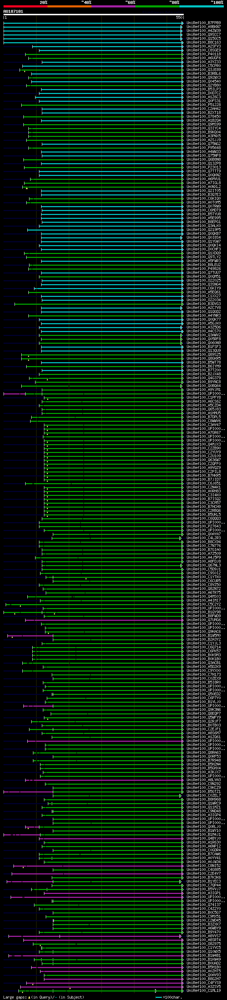Open hit UniRef100_B9KQ04
The height and width of the screenshot is (1000, 227).
(204, 132)
